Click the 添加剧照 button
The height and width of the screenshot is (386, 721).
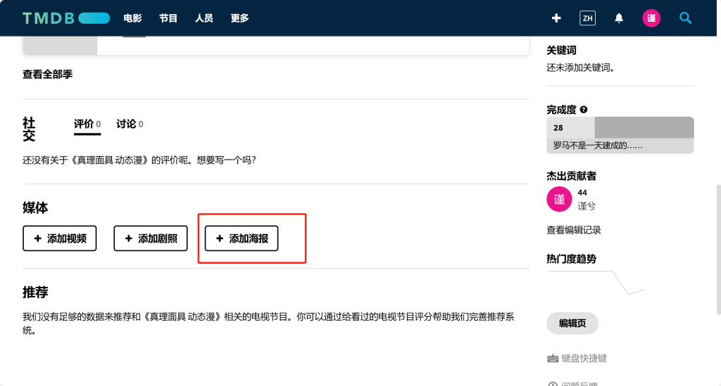[151, 238]
